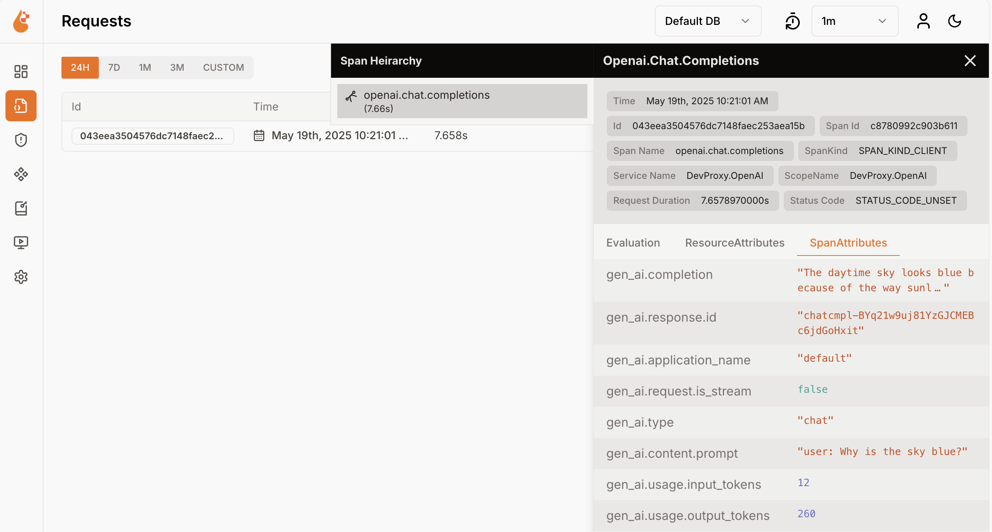
Task: Open the prompt notebook icon in sidebar
Action: tap(21, 208)
